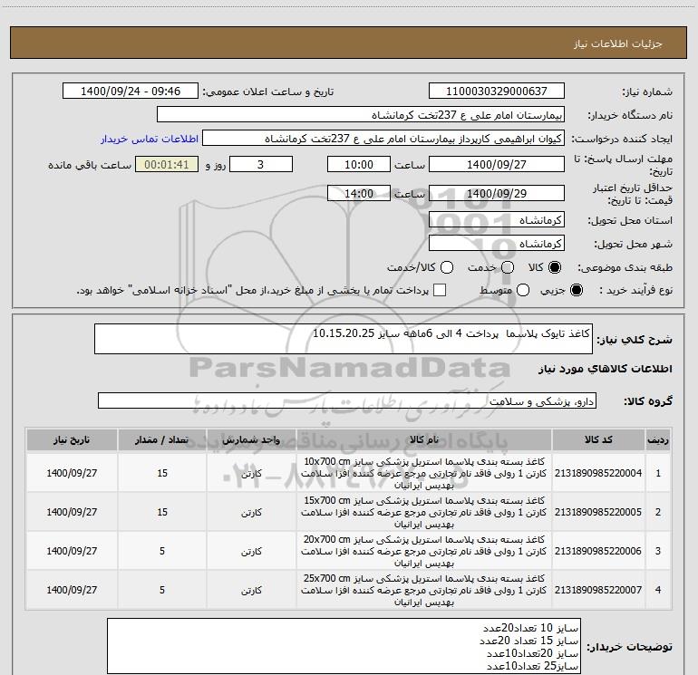Click quantity 15 in row 2
Image resolution: width=698 pixels, height=675 pixels.
pos(162,512)
